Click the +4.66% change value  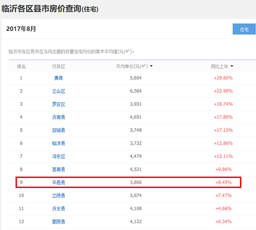click(224, 208)
